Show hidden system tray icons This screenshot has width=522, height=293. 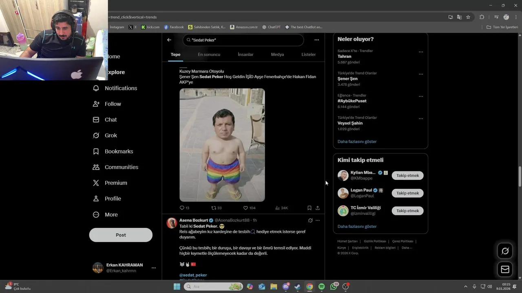click(x=466, y=286)
